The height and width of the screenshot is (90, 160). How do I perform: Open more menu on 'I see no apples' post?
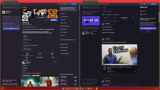(136, 35)
